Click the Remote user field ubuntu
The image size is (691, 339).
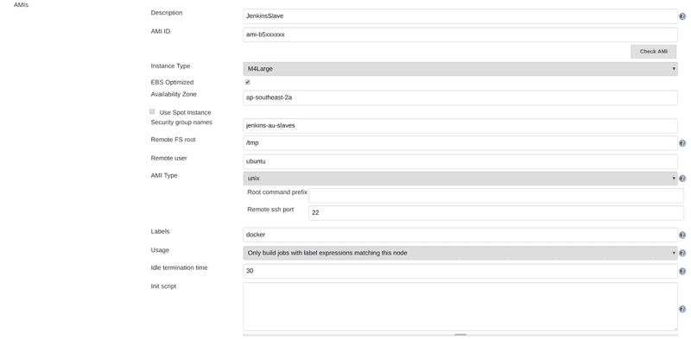tap(460, 161)
